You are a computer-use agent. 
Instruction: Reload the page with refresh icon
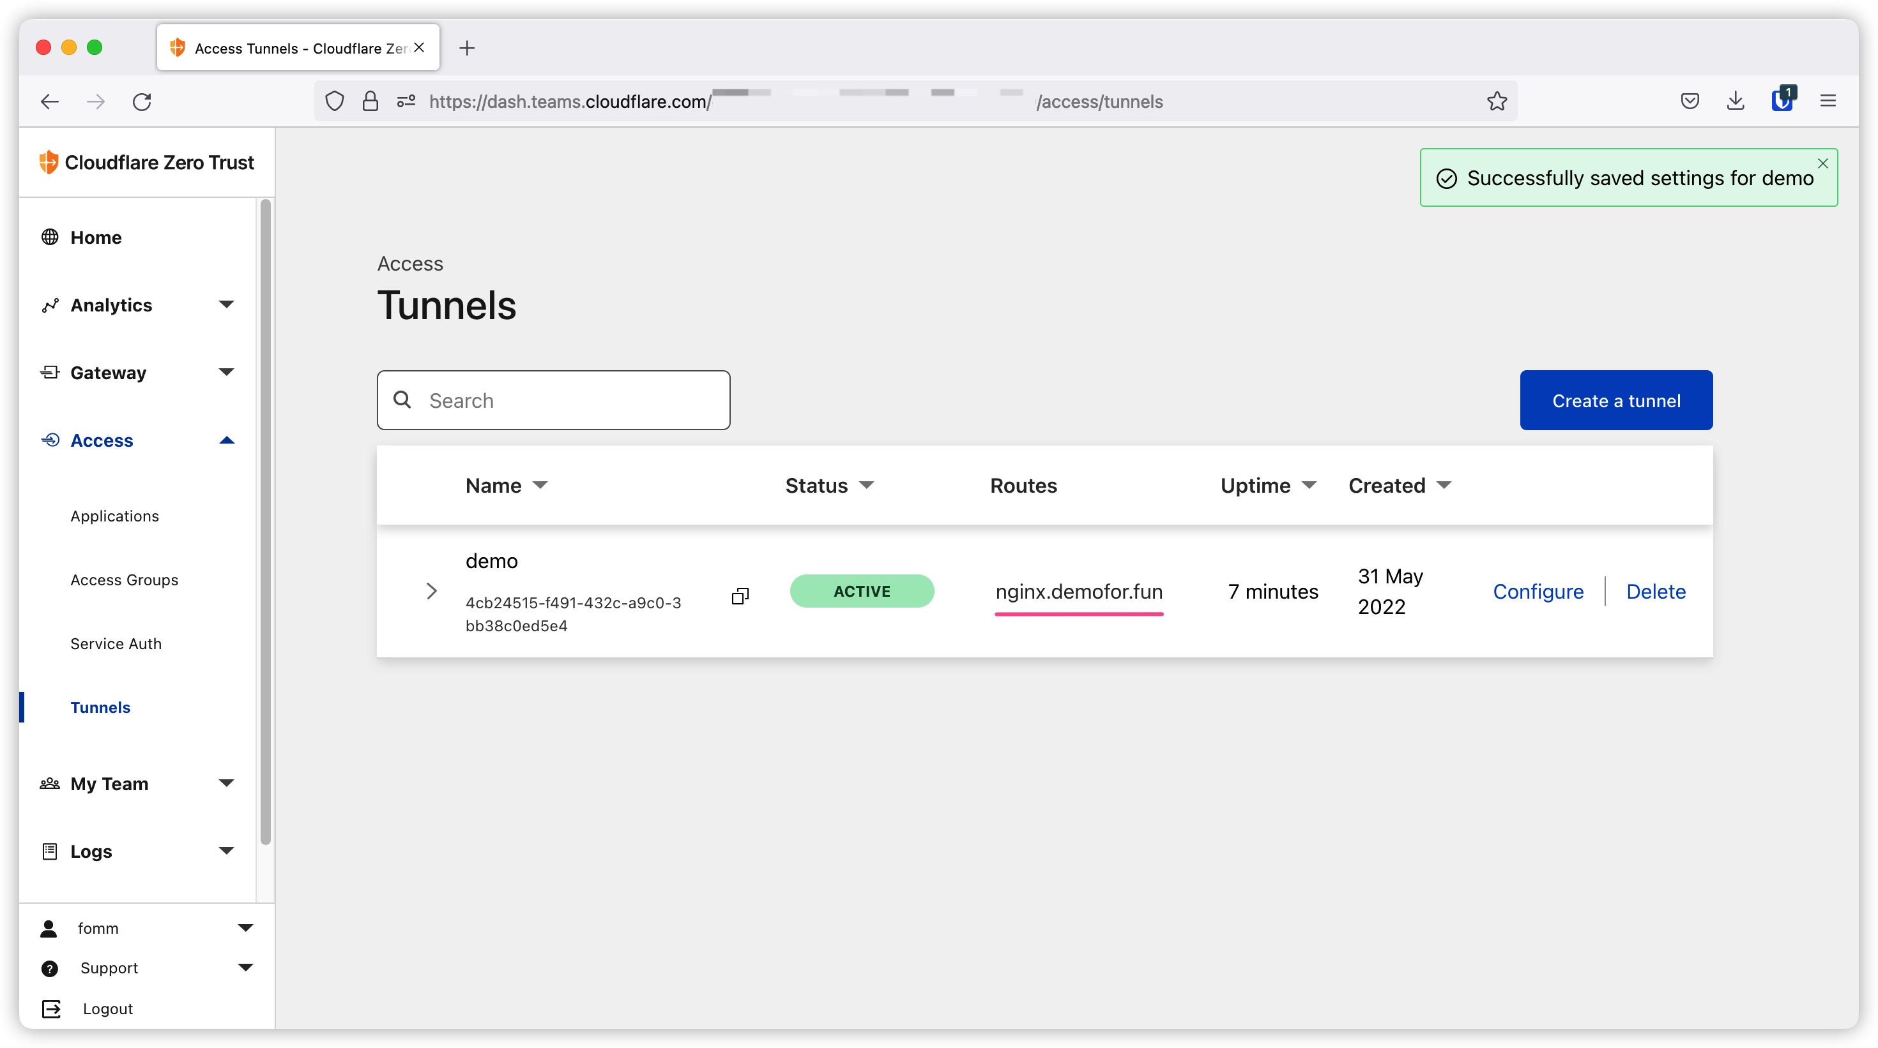coord(142,101)
